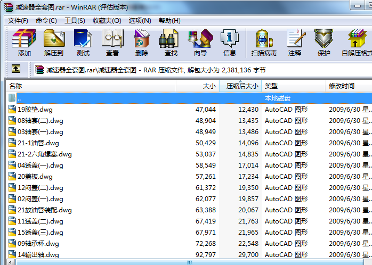This screenshot has height=265, width=372.
Task: Select file name 14输出轴.dwg
Action: [x=38, y=254]
